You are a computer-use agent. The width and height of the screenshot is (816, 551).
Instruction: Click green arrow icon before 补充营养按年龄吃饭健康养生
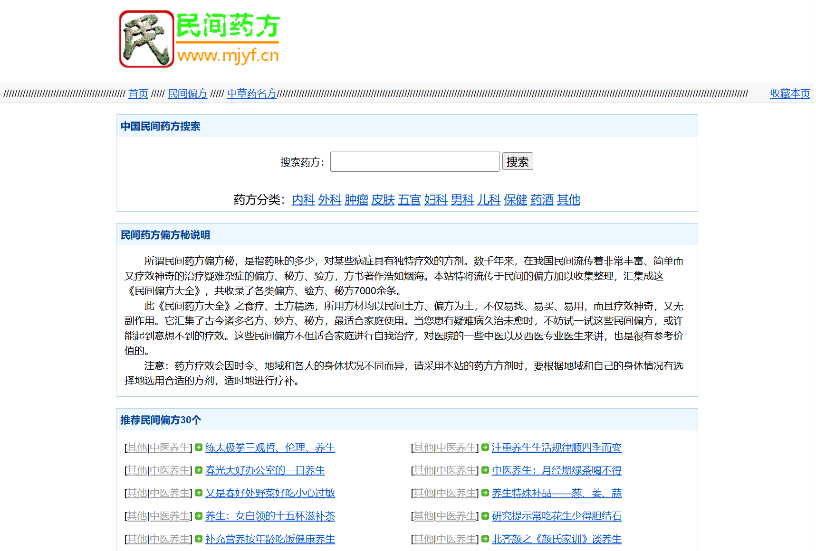click(x=198, y=539)
